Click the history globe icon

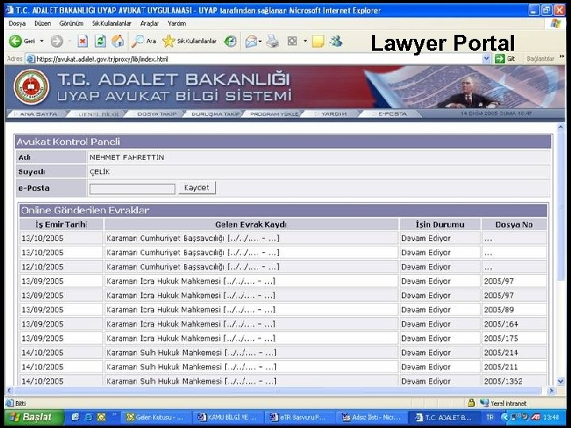pos(230,41)
